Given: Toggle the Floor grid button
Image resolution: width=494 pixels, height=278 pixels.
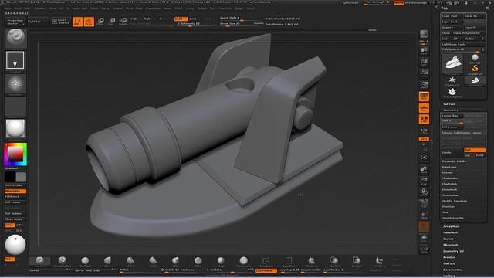Looking at the screenshot, I should pos(424,108).
